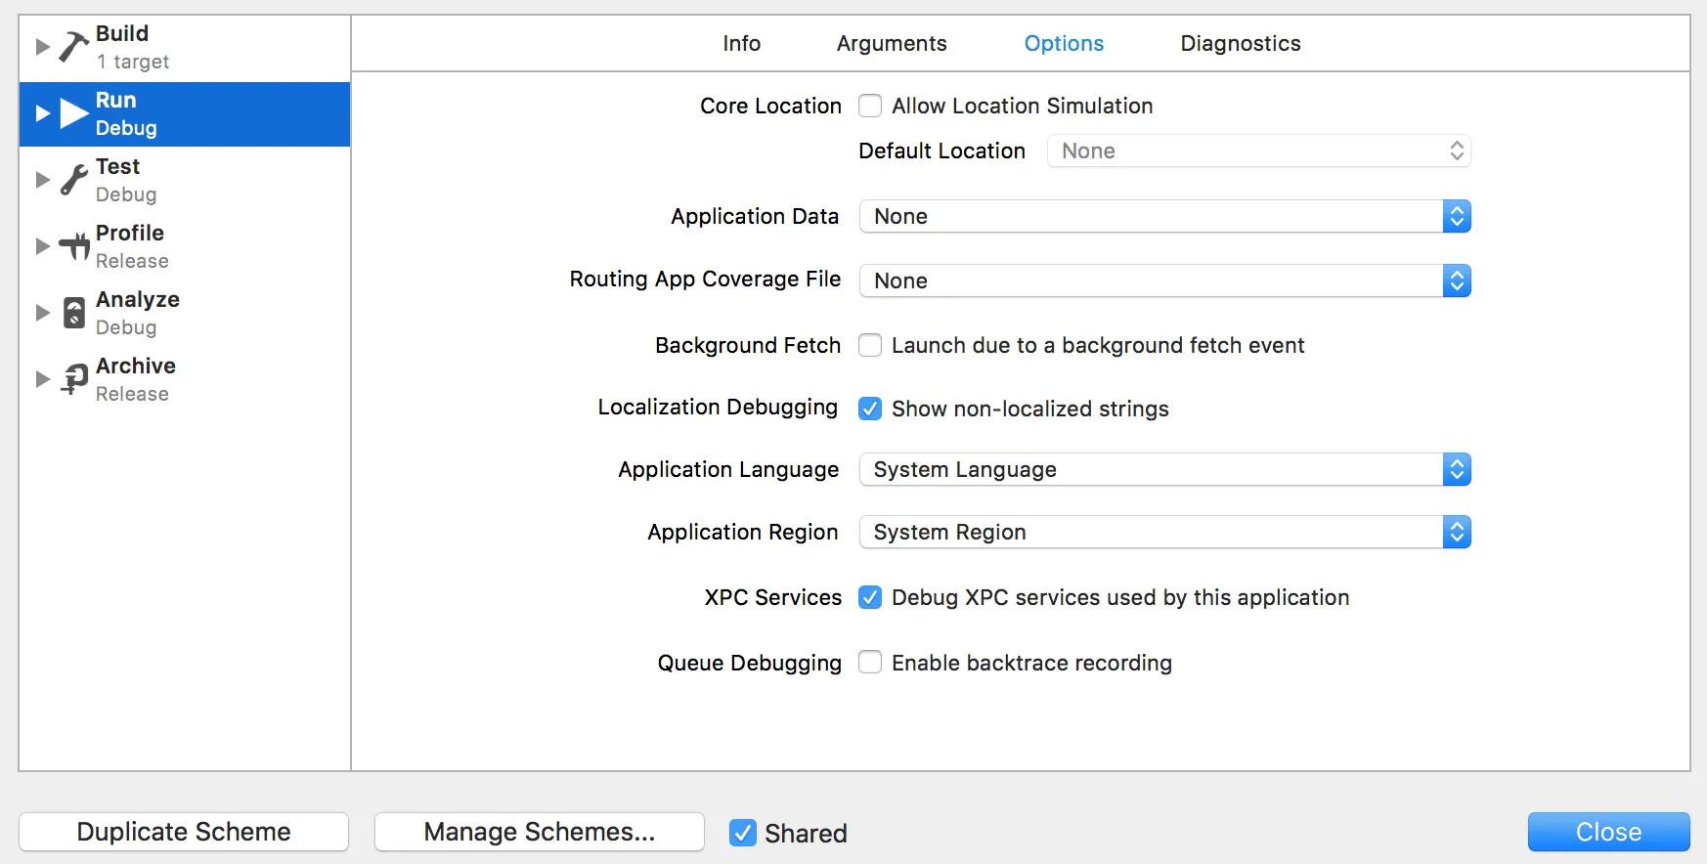Viewport: 1707px width, 864px height.
Task: Expand the Build disclosure triangle
Action: (x=42, y=46)
